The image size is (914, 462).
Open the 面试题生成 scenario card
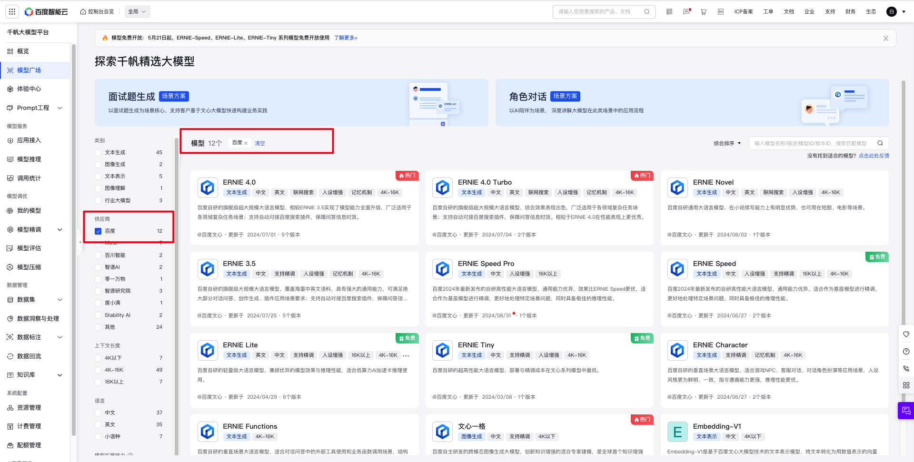coord(291,102)
